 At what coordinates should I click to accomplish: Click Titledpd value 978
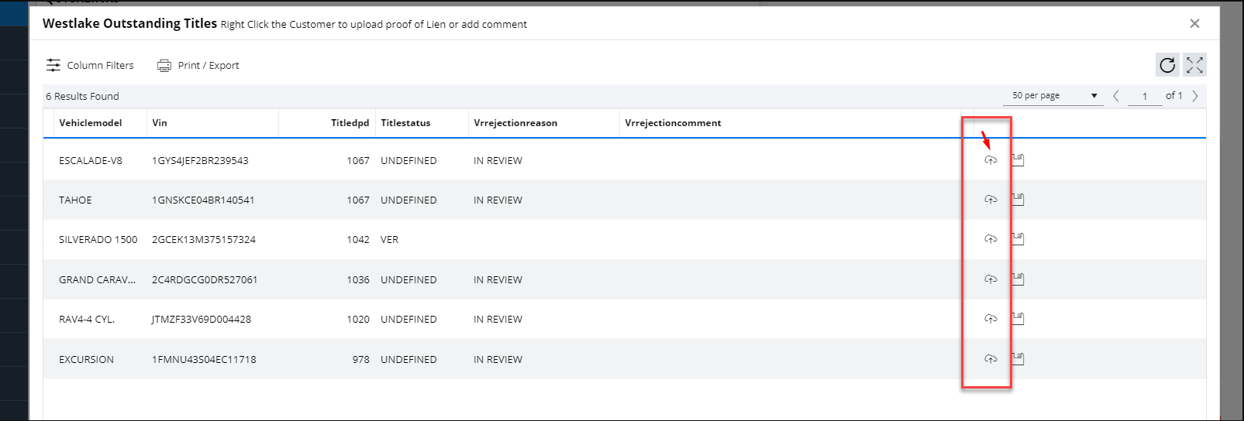click(x=361, y=360)
